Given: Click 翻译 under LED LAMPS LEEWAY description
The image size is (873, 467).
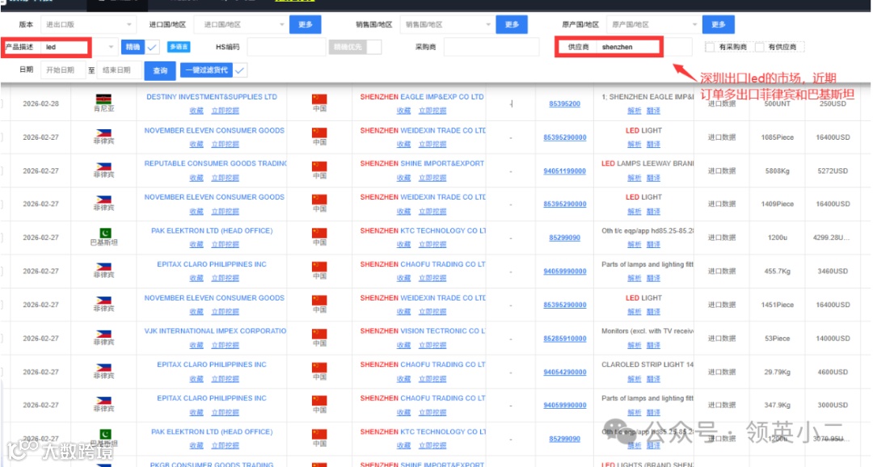Looking at the screenshot, I should pyautogui.click(x=653, y=178).
